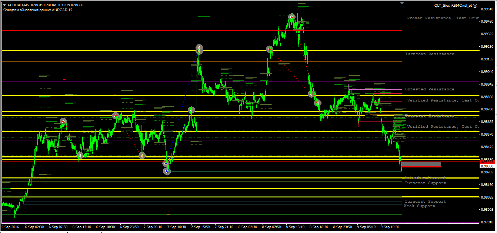This screenshot has height=233, width=497.
Task: Select double-triangle marker atop 7 Sep 15:50 spike
Action: point(199,49)
